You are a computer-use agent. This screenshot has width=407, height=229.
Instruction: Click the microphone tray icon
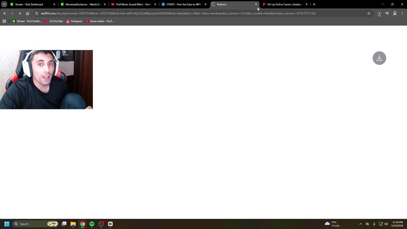tap(374, 224)
